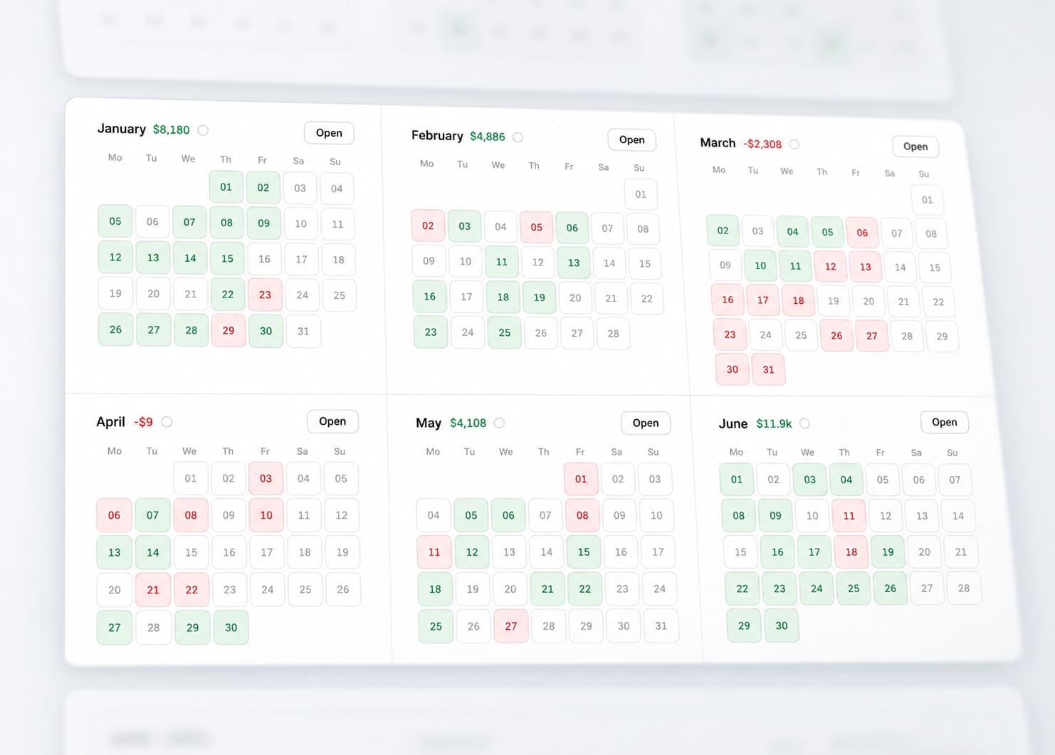Click March 06 red day cell
The width and height of the screenshot is (1055, 755).
pyautogui.click(x=862, y=233)
